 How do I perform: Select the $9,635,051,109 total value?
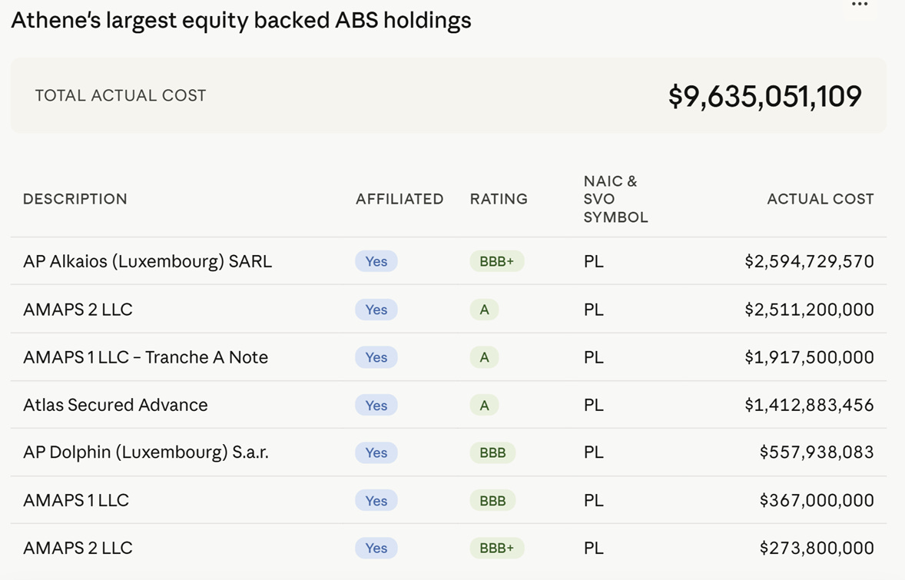[764, 96]
